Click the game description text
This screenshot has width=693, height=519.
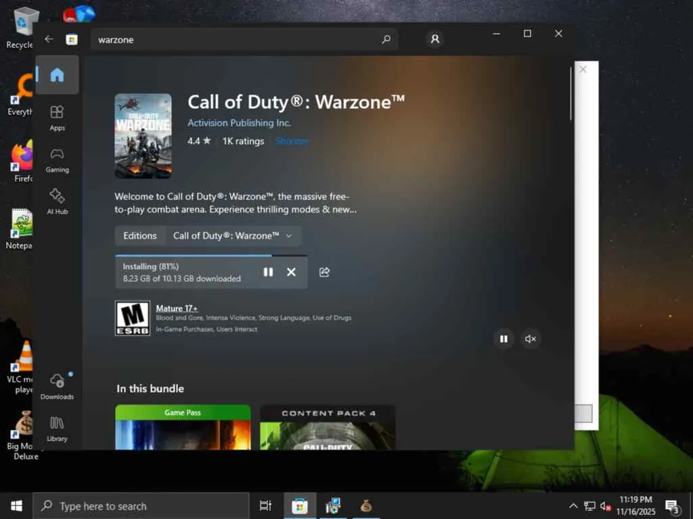pyautogui.click(x=236, y=203)
